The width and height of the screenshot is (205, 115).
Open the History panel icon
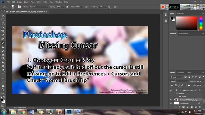[x=166, y=15]
